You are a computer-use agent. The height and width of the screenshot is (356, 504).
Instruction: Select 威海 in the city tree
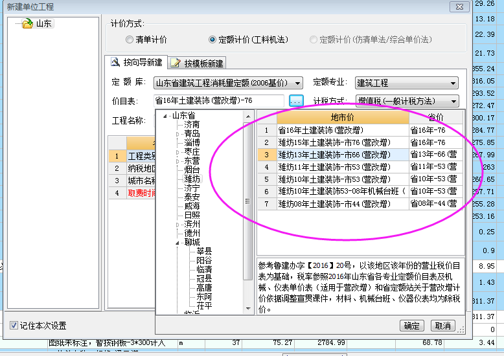pos(192,206)
